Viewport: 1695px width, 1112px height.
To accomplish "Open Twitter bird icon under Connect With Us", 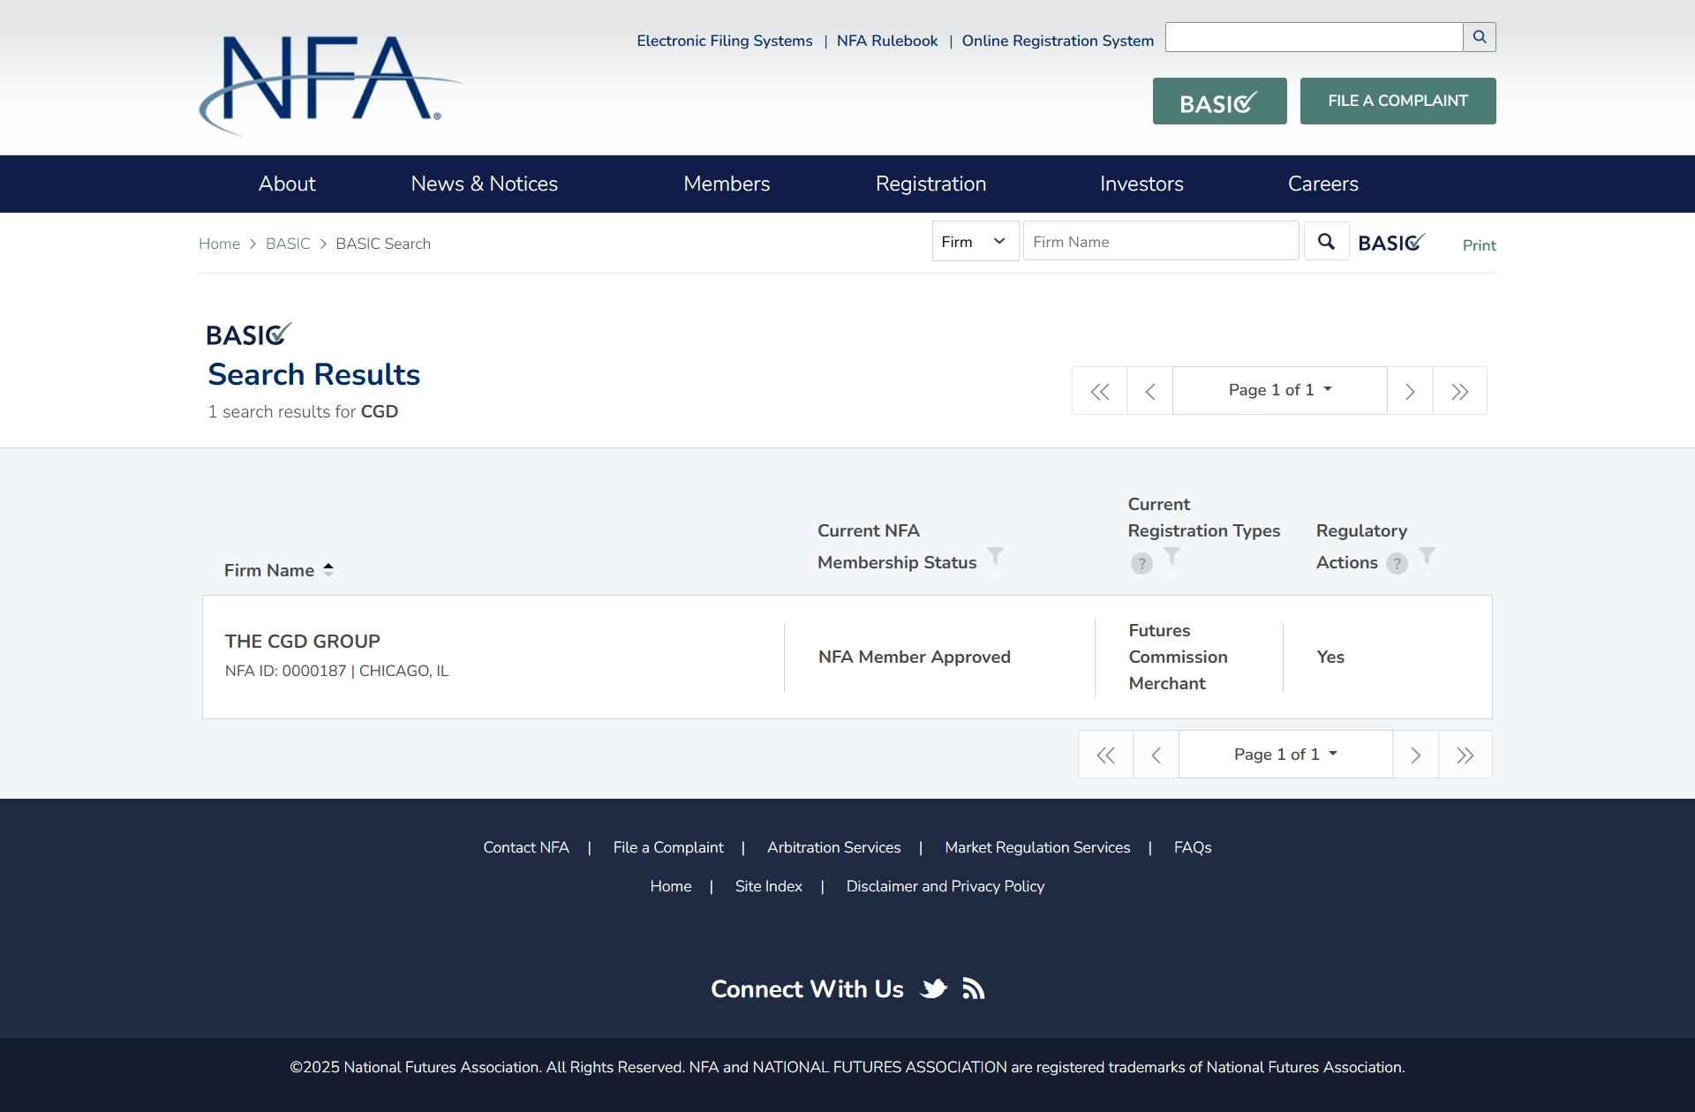I will 934,988.
